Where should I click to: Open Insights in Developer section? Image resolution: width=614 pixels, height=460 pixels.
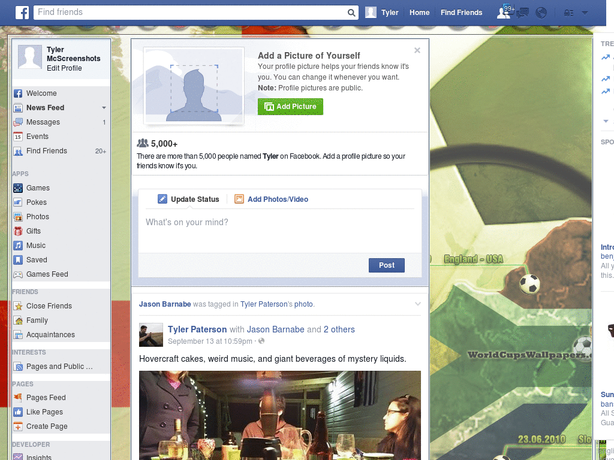pos(39,457)
